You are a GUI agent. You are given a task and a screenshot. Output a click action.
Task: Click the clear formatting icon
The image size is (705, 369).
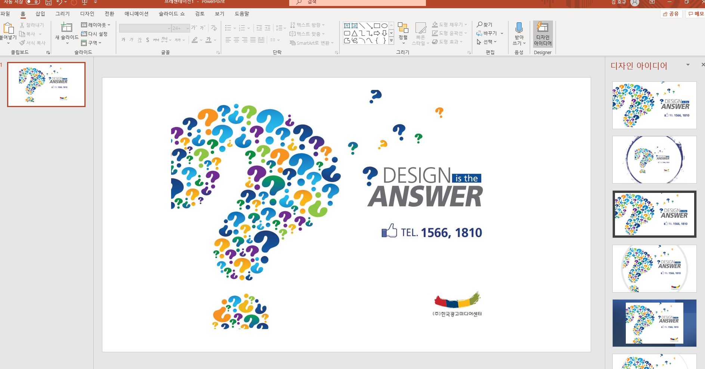coord(214,28)
